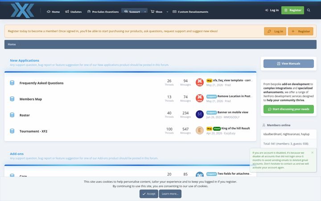This screenshot has height=201, width=321.
Task: Click the Bug tag on xfa_faq_view thread
Action: (x=209, y=80)
